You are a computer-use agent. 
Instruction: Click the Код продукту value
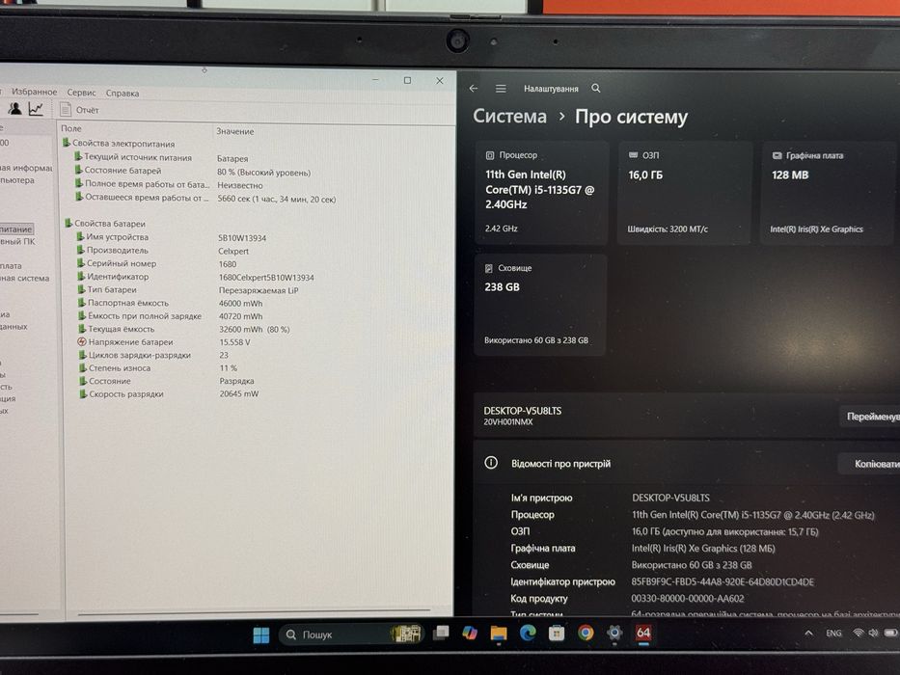pyautogui.click(x=687, y=599)
